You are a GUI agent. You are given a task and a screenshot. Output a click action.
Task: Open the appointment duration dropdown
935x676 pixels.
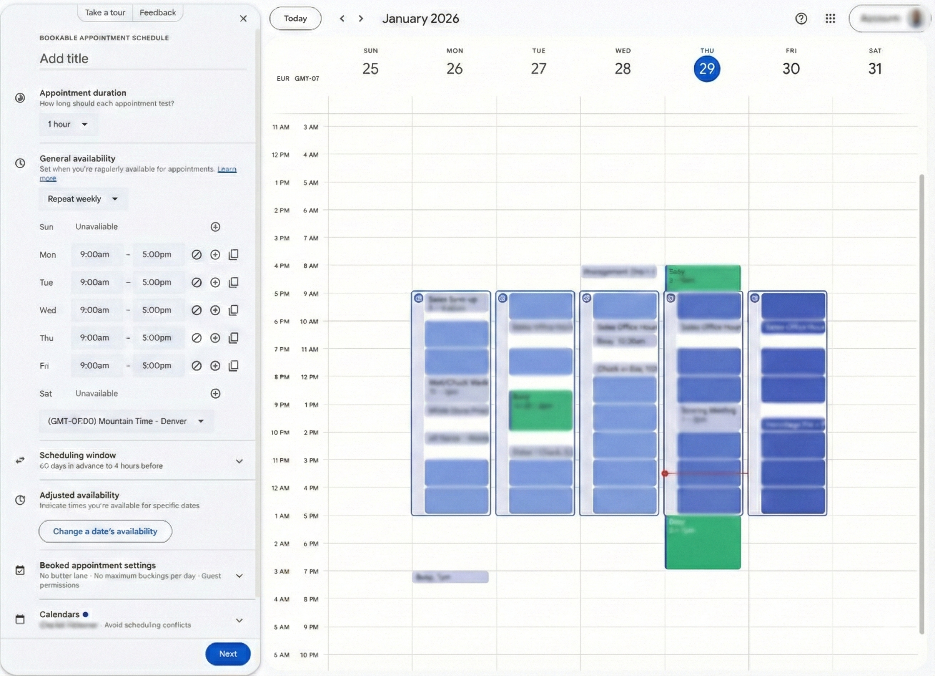(x=68, y=124)
